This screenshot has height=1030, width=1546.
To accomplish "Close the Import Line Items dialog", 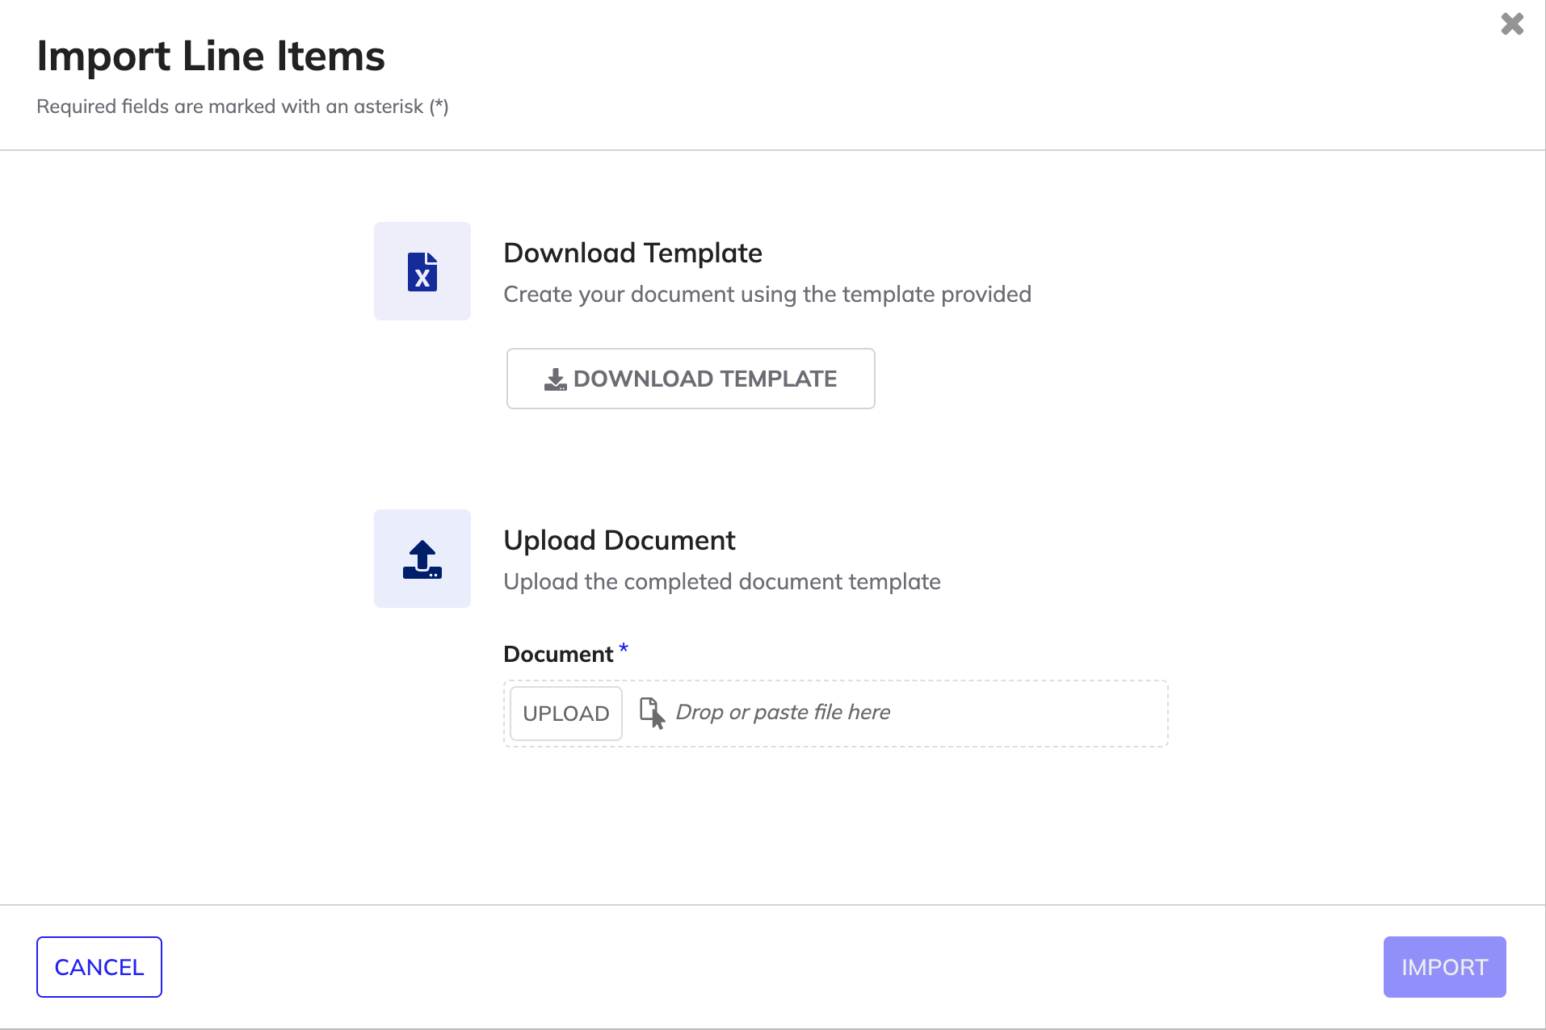I will 1512,24.
